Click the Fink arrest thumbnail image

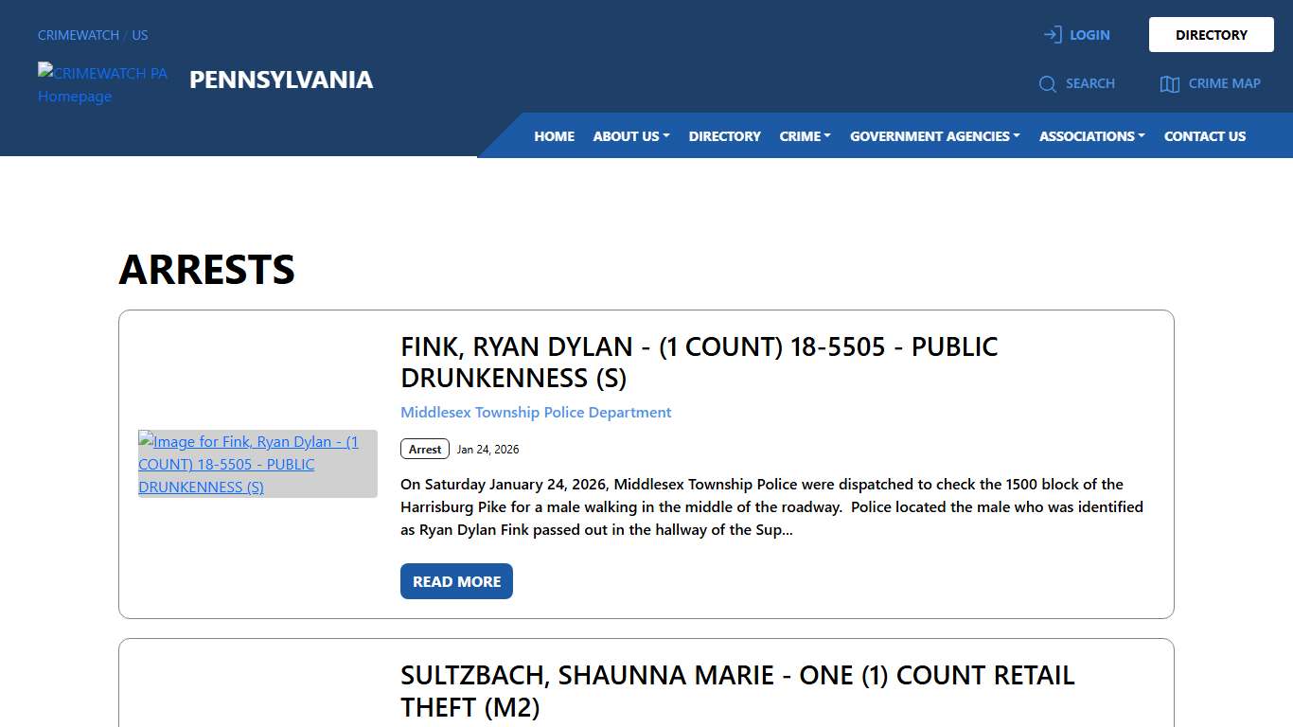(x=257, y=464)
